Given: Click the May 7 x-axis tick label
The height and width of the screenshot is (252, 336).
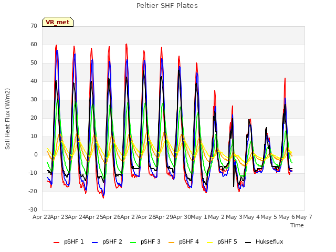Looking at the screenshot, I should click(304, 217).
